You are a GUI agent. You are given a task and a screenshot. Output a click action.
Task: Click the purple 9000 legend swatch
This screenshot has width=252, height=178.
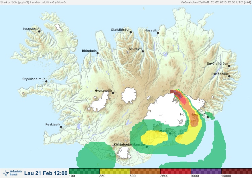click(206, 171)
